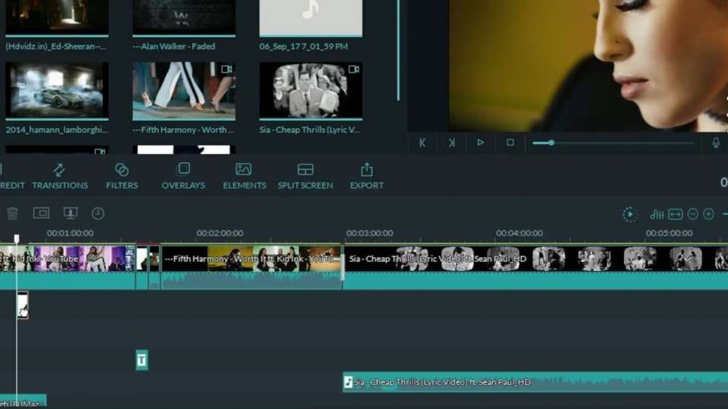Click the '2014_hamann_lamborghi...' file name

coord(57,130)
